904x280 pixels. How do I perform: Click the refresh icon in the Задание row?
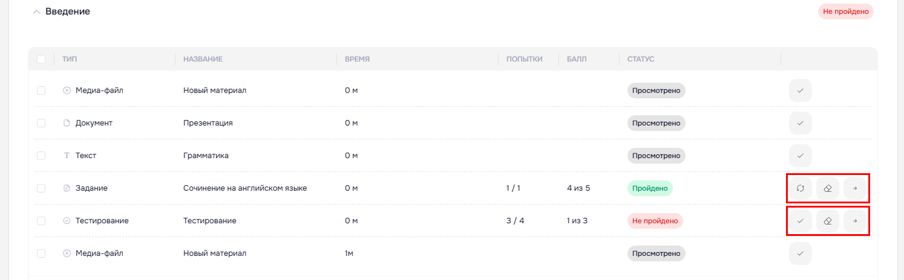800,188
